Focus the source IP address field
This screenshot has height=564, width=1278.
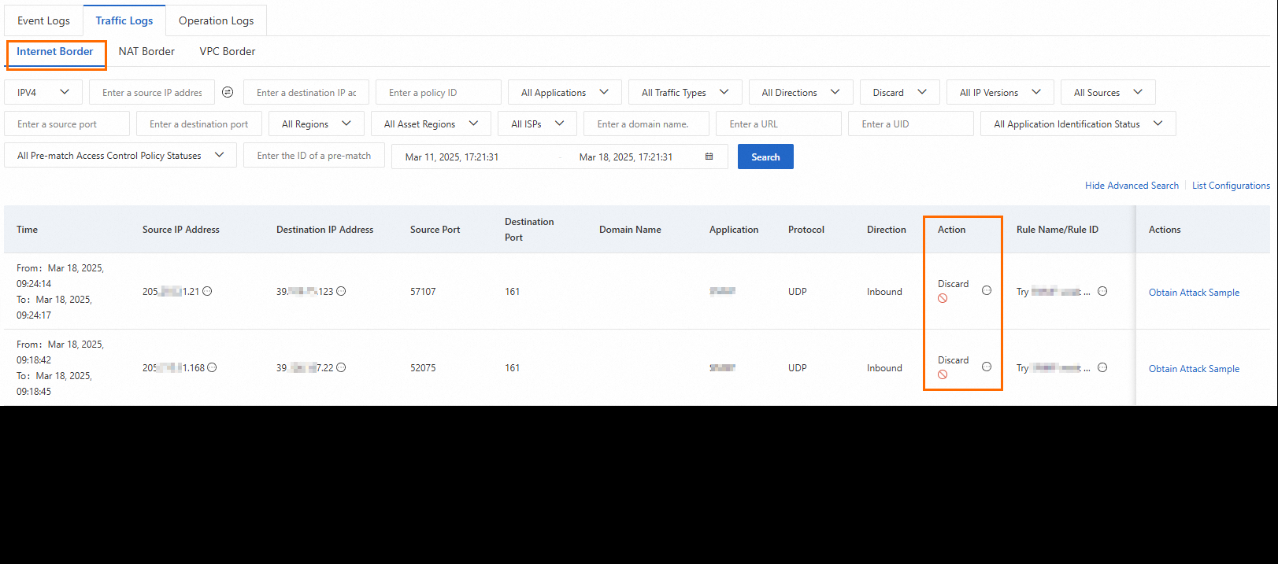(x=152, y=92)
